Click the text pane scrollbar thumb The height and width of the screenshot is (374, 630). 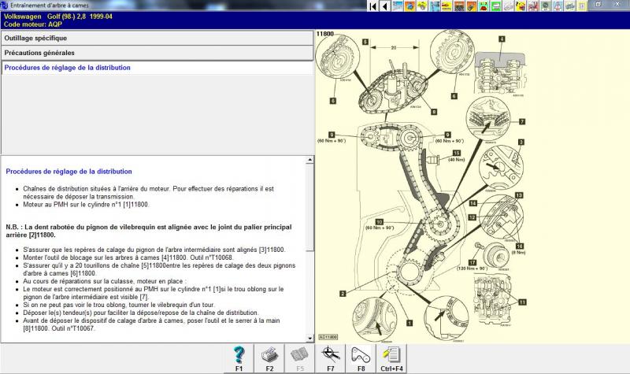click(x=309, y=207)
